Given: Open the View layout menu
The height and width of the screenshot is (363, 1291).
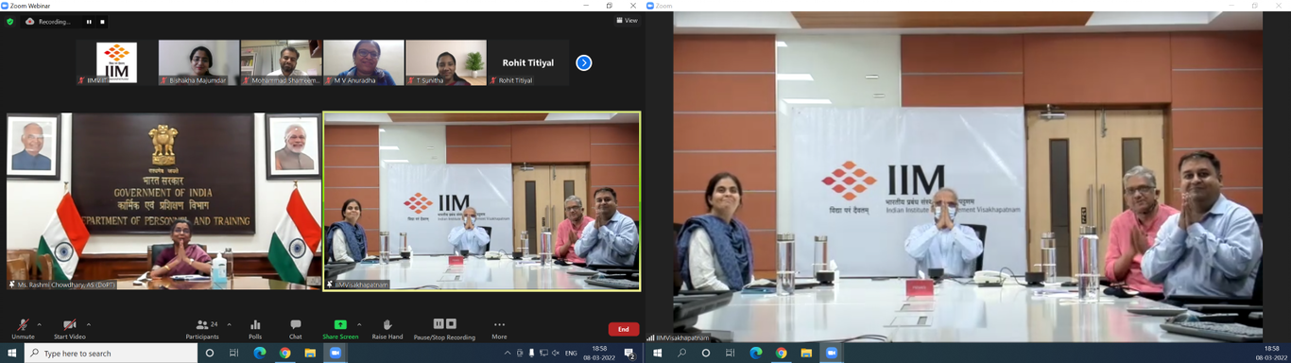Looking at the screenshot, I should click(627, 20).
